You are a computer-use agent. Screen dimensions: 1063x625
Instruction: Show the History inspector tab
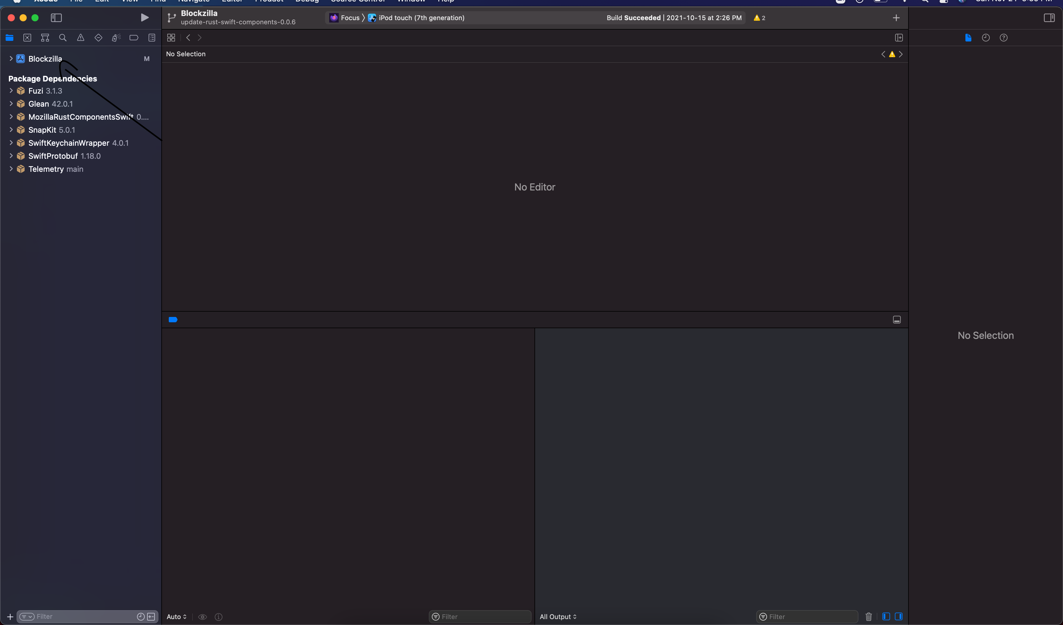pos(986,38)
